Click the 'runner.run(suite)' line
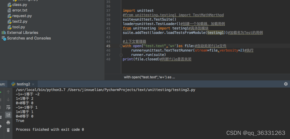 pos(148,55)
